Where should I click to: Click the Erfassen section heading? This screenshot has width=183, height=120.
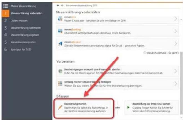63,96
